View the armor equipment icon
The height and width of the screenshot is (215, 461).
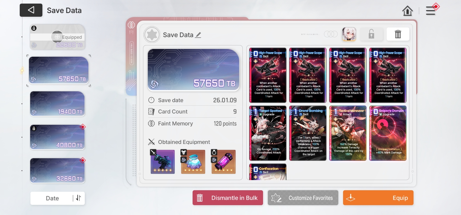tap(193, 162)
